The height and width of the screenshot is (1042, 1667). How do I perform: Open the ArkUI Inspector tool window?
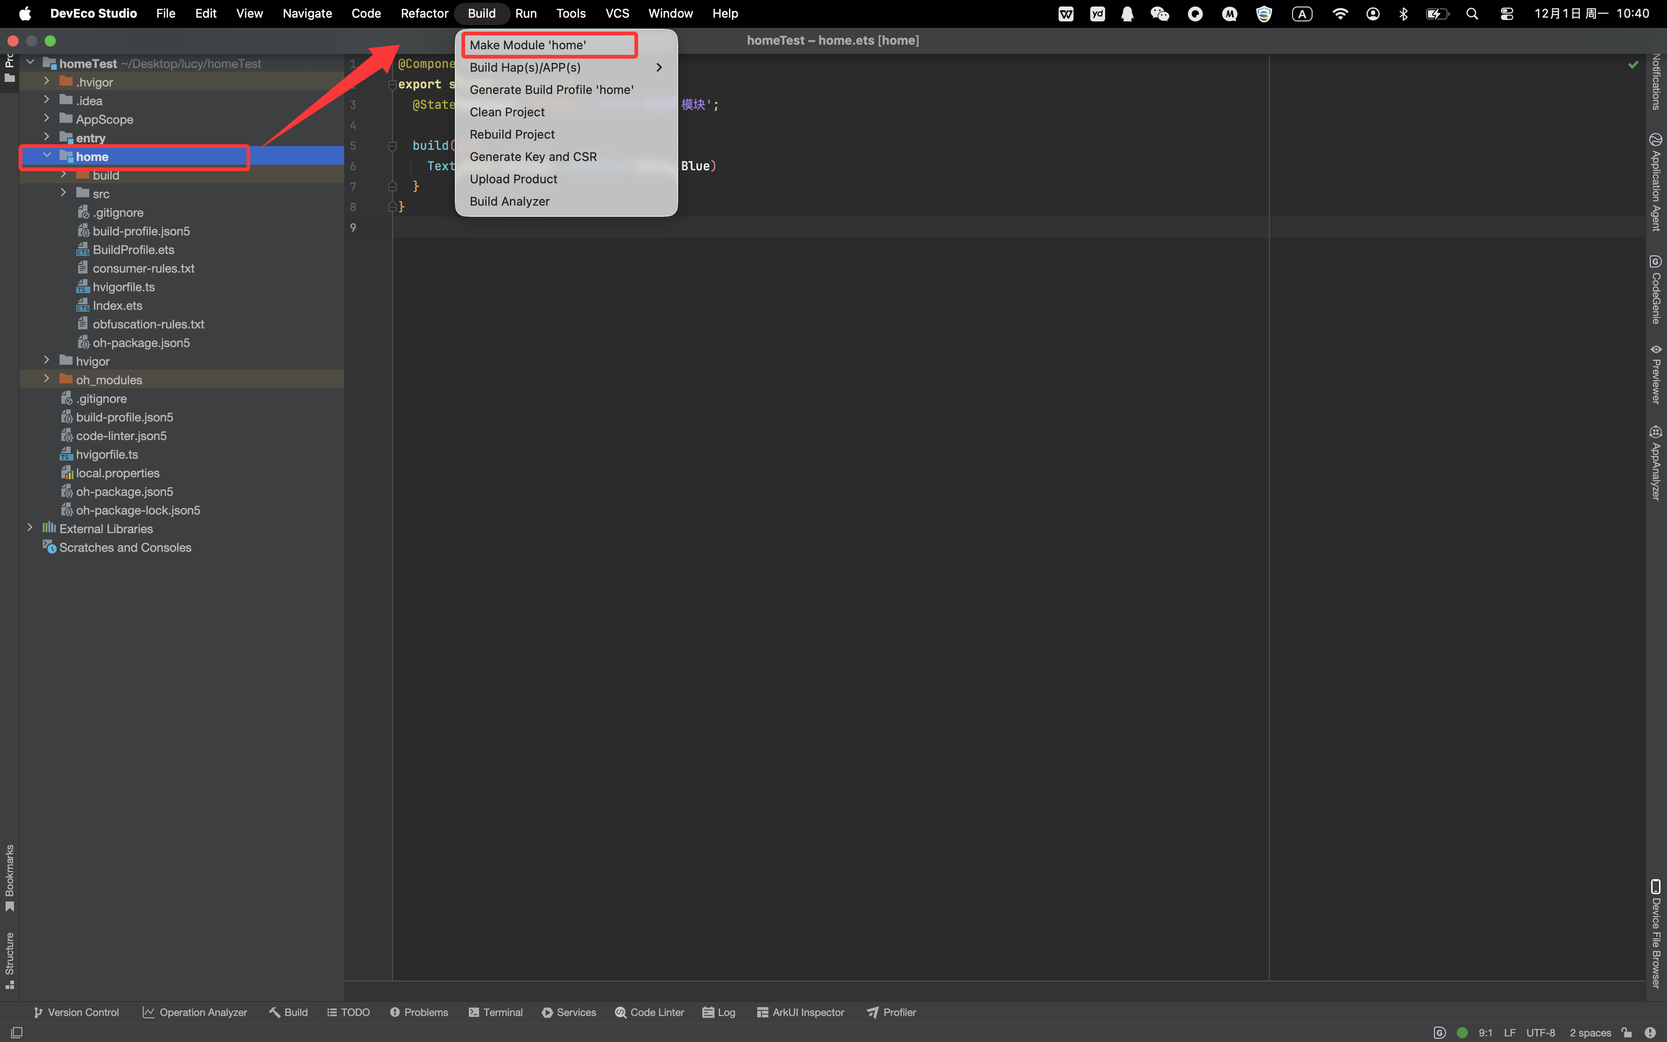[800, 1012]
